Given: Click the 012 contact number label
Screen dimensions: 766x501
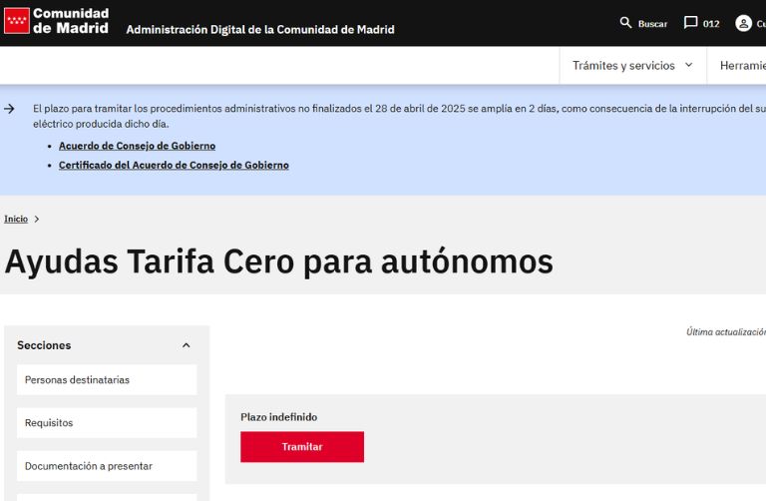Looking at the screenshot, I should pyautogui.click(x=711, y=24).
